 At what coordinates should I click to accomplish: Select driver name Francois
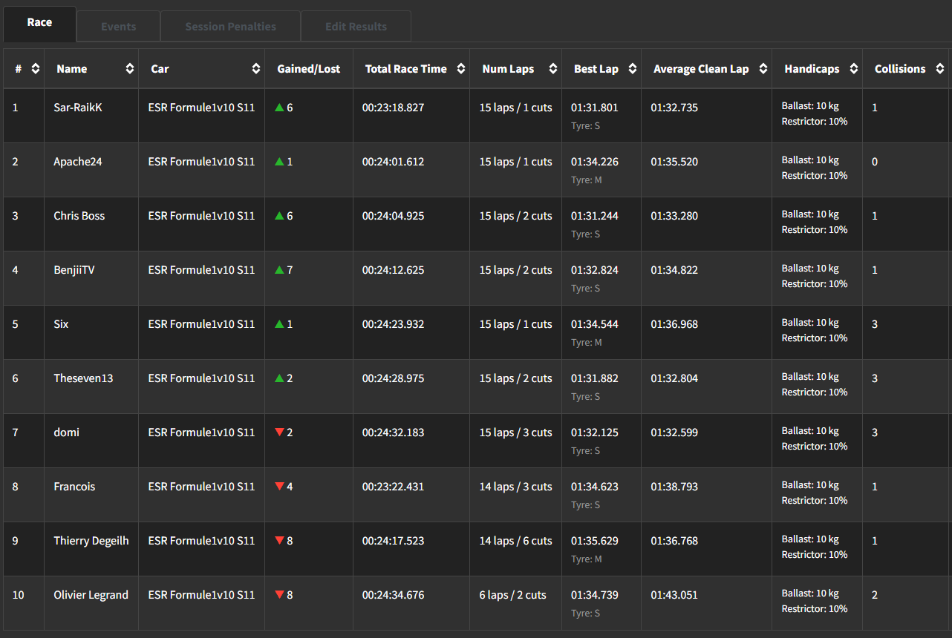74,487
